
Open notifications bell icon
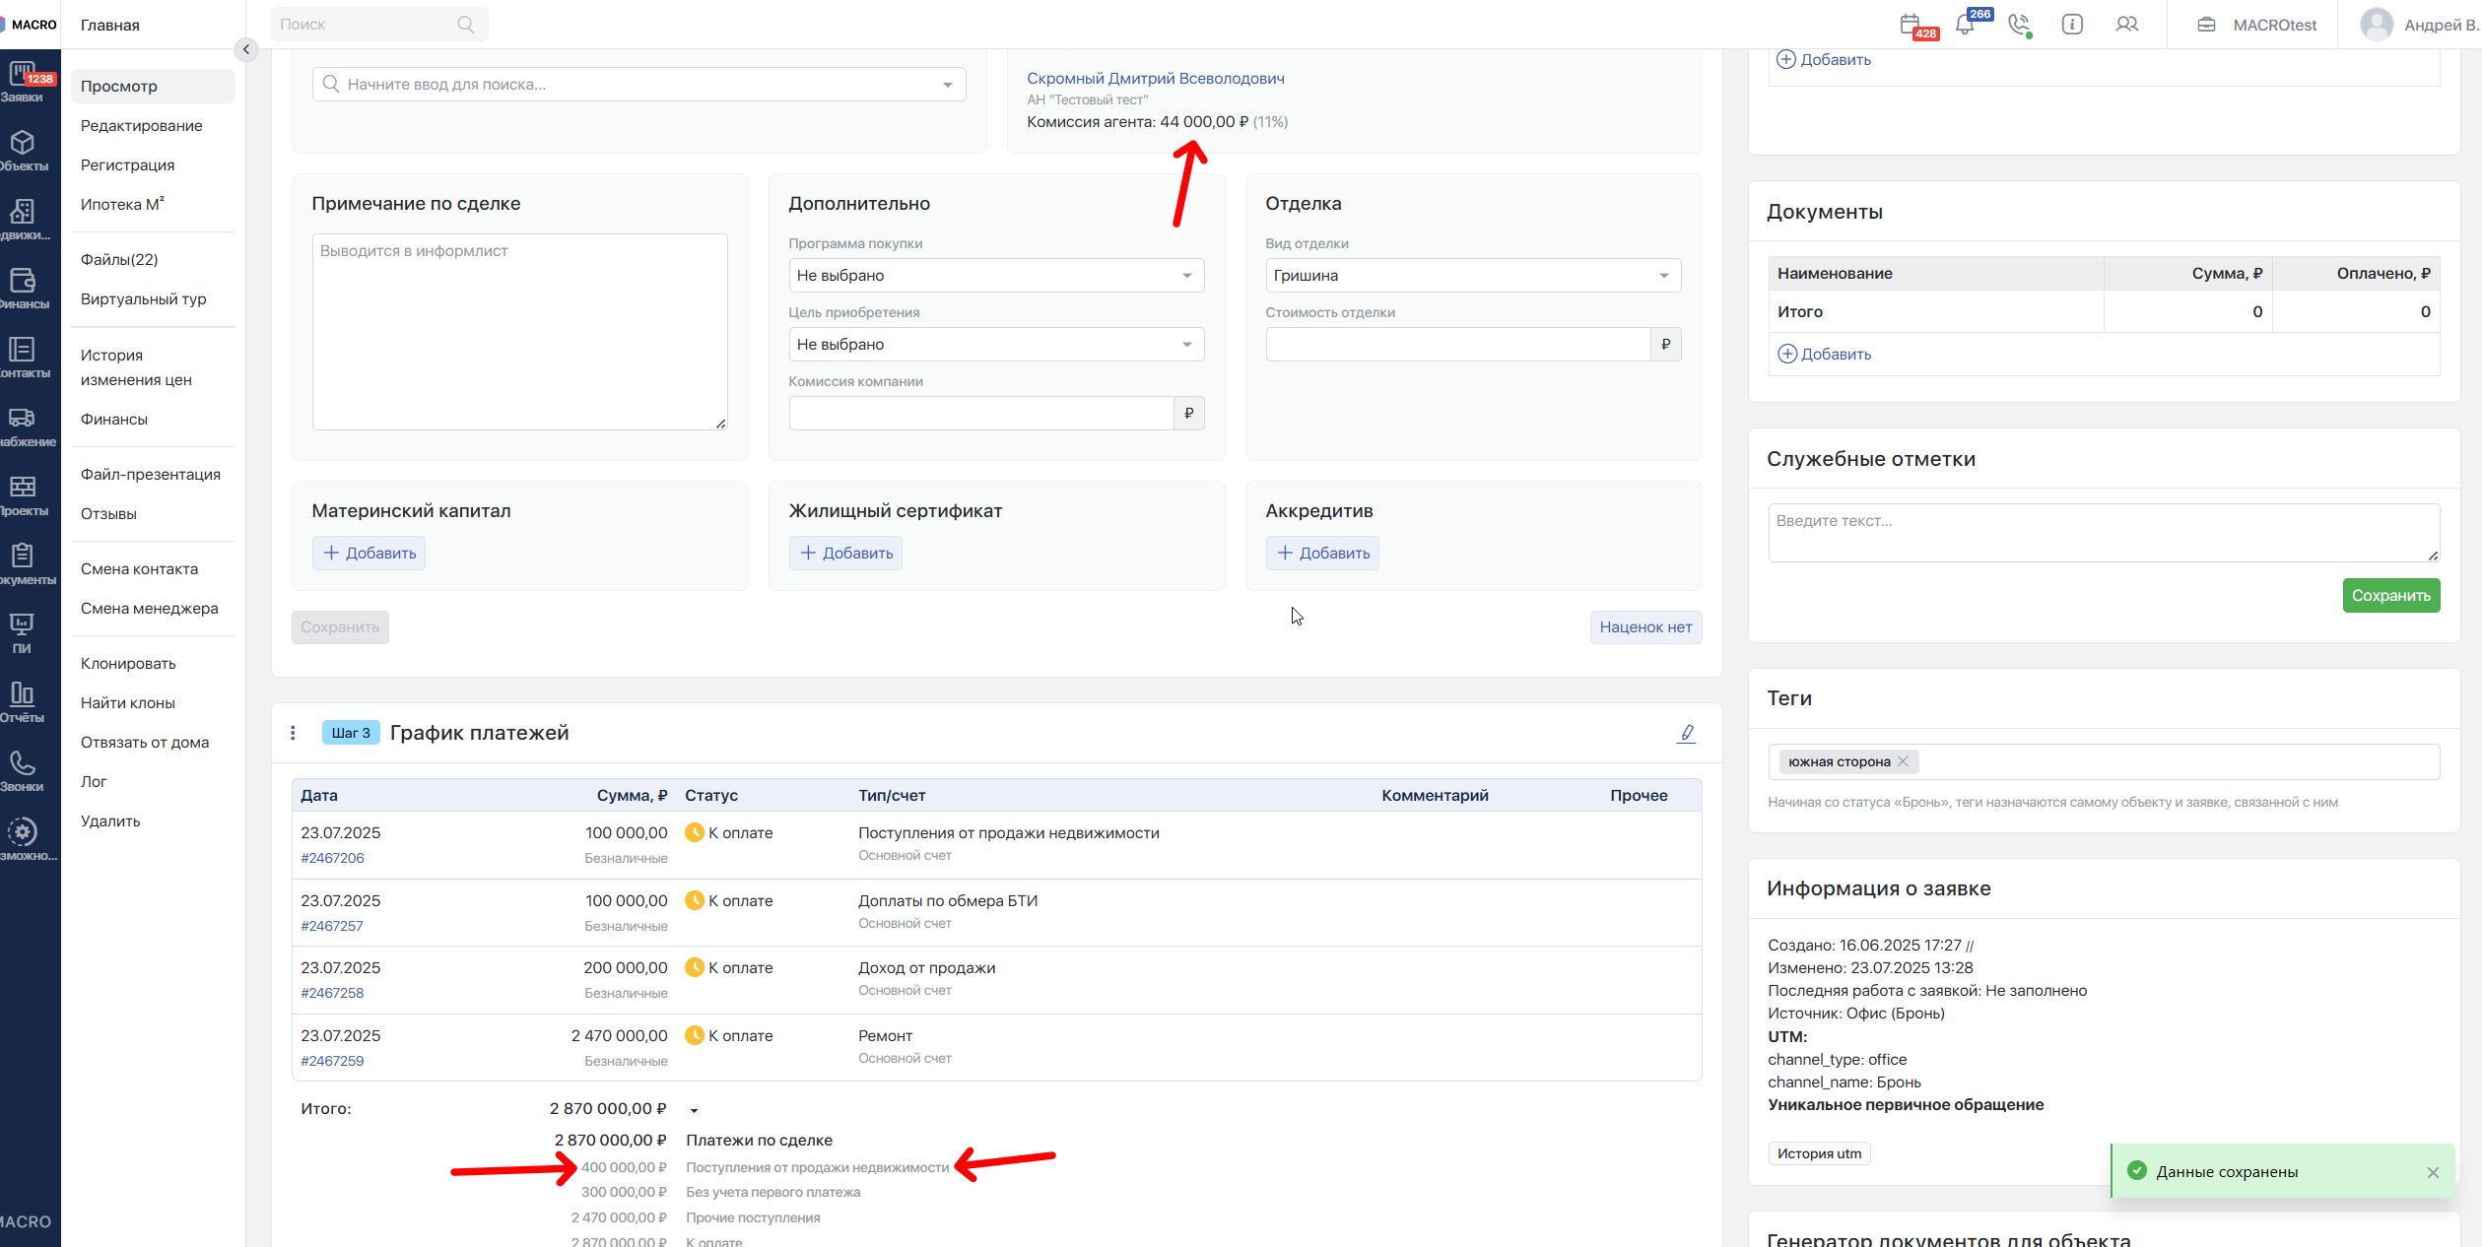[1965, 25]
